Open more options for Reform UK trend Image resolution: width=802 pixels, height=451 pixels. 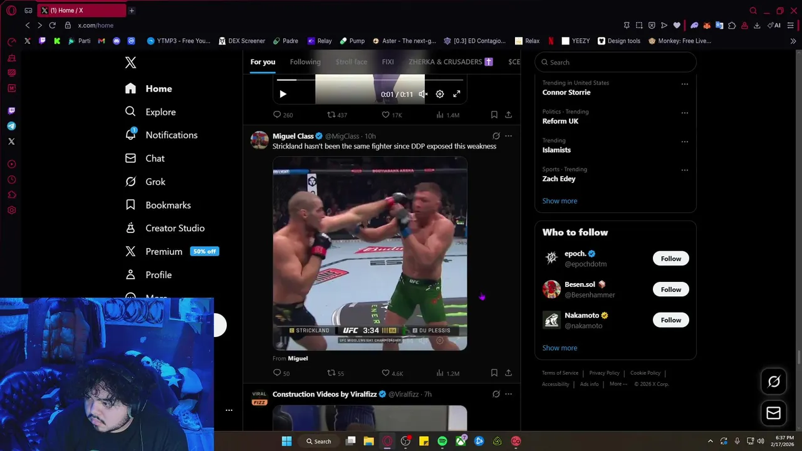click(x=684, y=113)
